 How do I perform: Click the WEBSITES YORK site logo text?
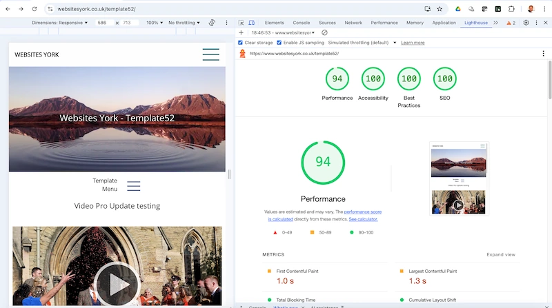[x=37, y=54]
